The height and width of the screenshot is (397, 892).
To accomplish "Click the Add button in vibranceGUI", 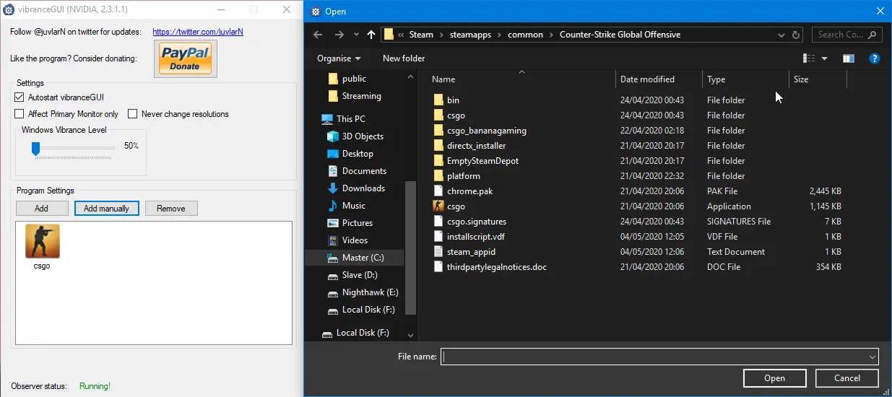I will pos(42,209).
